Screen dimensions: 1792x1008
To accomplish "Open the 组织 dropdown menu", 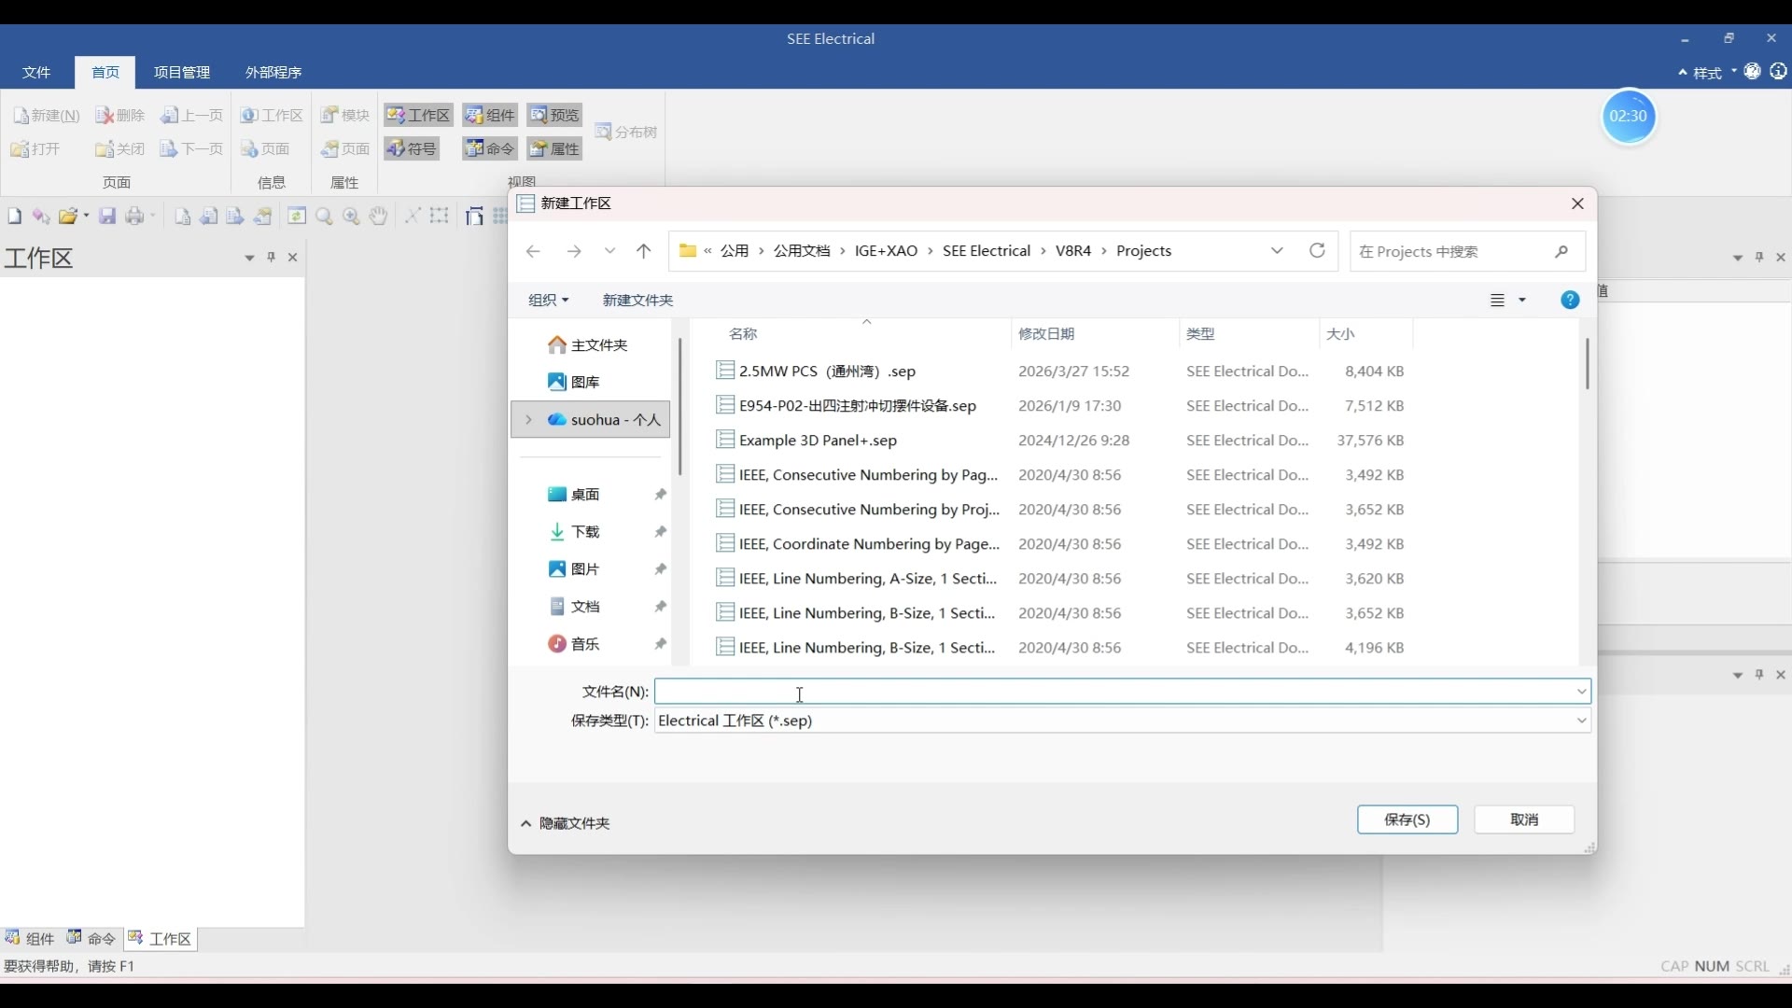I will (x=548, y=300).
